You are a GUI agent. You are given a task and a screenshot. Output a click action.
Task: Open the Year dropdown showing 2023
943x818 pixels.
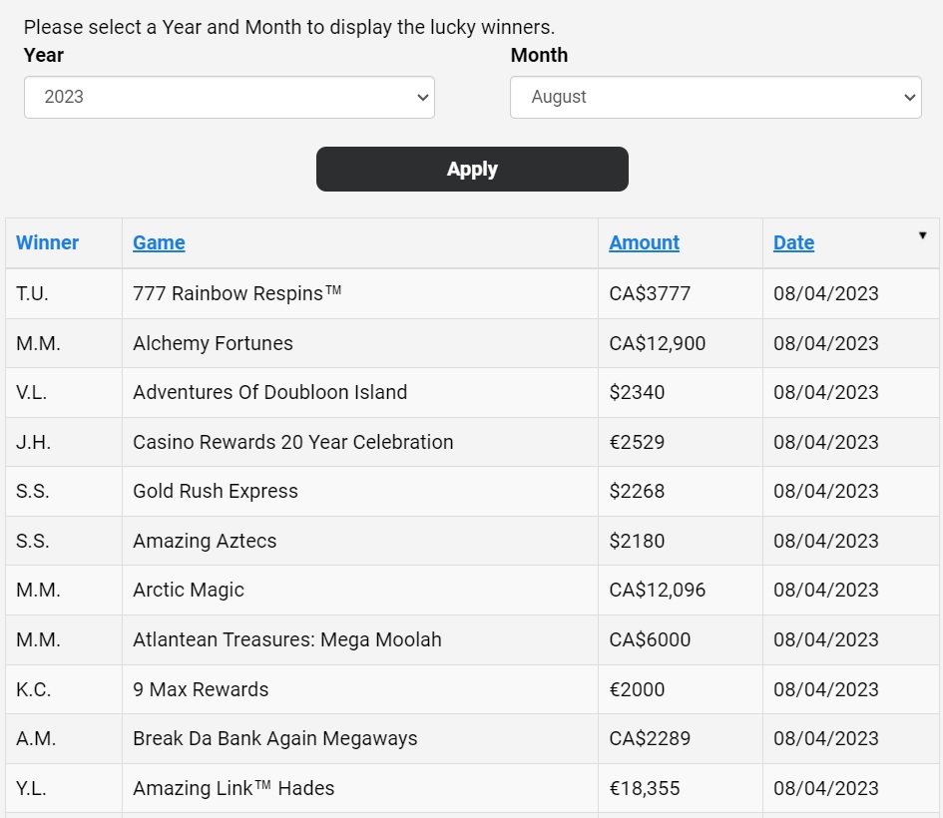click(x=229, y=97)
